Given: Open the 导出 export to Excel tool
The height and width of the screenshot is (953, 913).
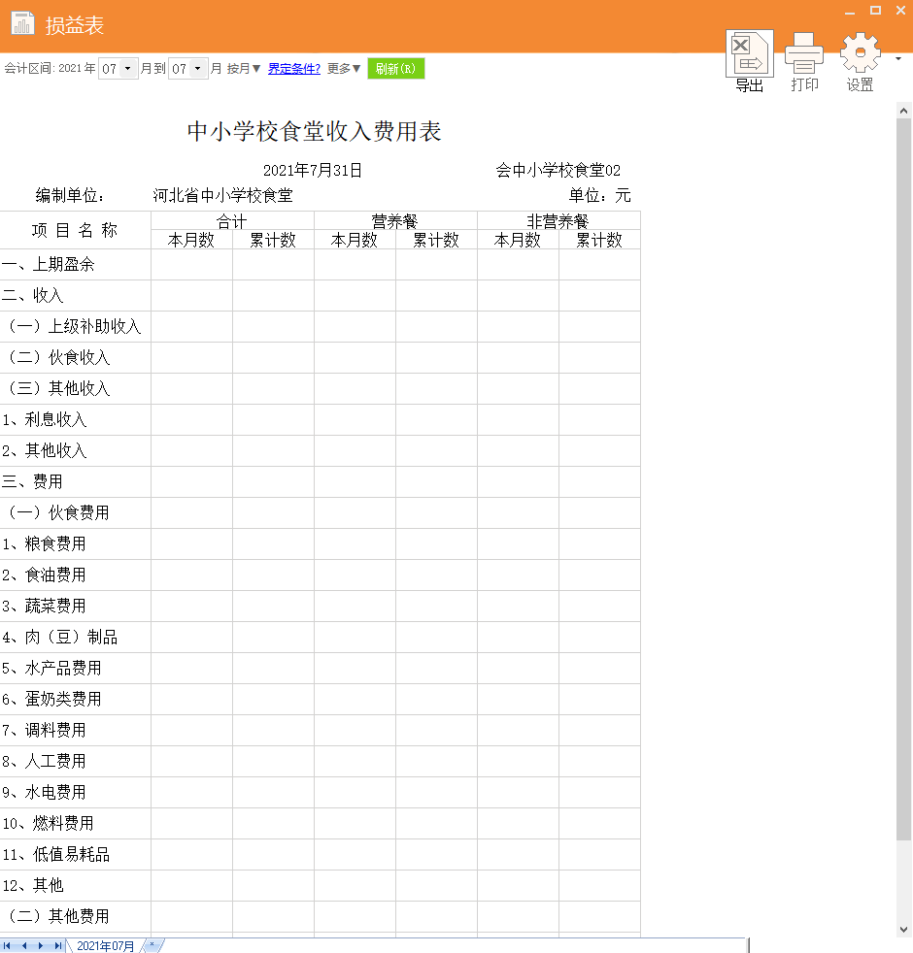Looking at the screenshot, I should point(748,60).
